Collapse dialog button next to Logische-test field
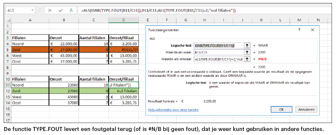Image resolution: width=336 pixels, height=135 pixels. tap(247, 45)
